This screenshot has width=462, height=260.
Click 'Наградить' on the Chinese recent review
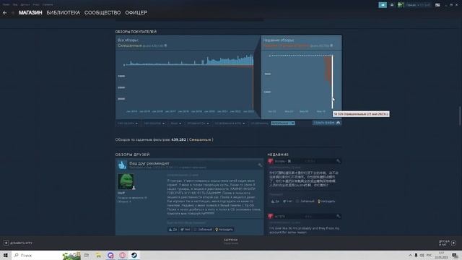326,201
